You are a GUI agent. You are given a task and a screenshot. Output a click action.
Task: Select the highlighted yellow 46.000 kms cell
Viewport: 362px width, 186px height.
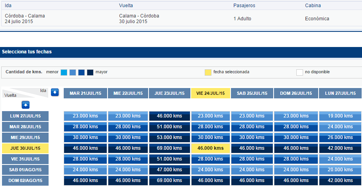point(211,148)
